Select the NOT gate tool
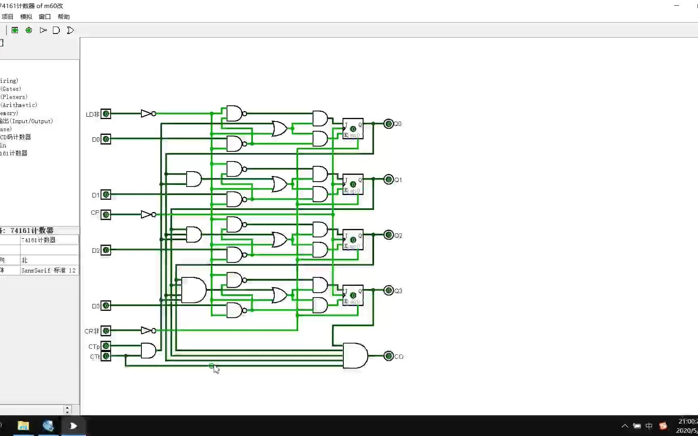 pos(43,30)
